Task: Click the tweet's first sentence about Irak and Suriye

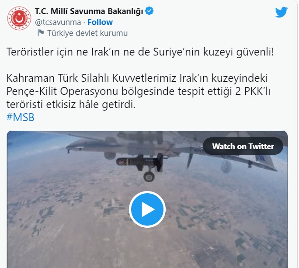Action: point(140,52)
